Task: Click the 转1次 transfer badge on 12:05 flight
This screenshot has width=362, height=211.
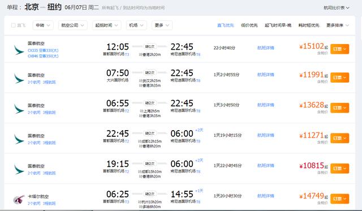Action: (x=150, y=46)
